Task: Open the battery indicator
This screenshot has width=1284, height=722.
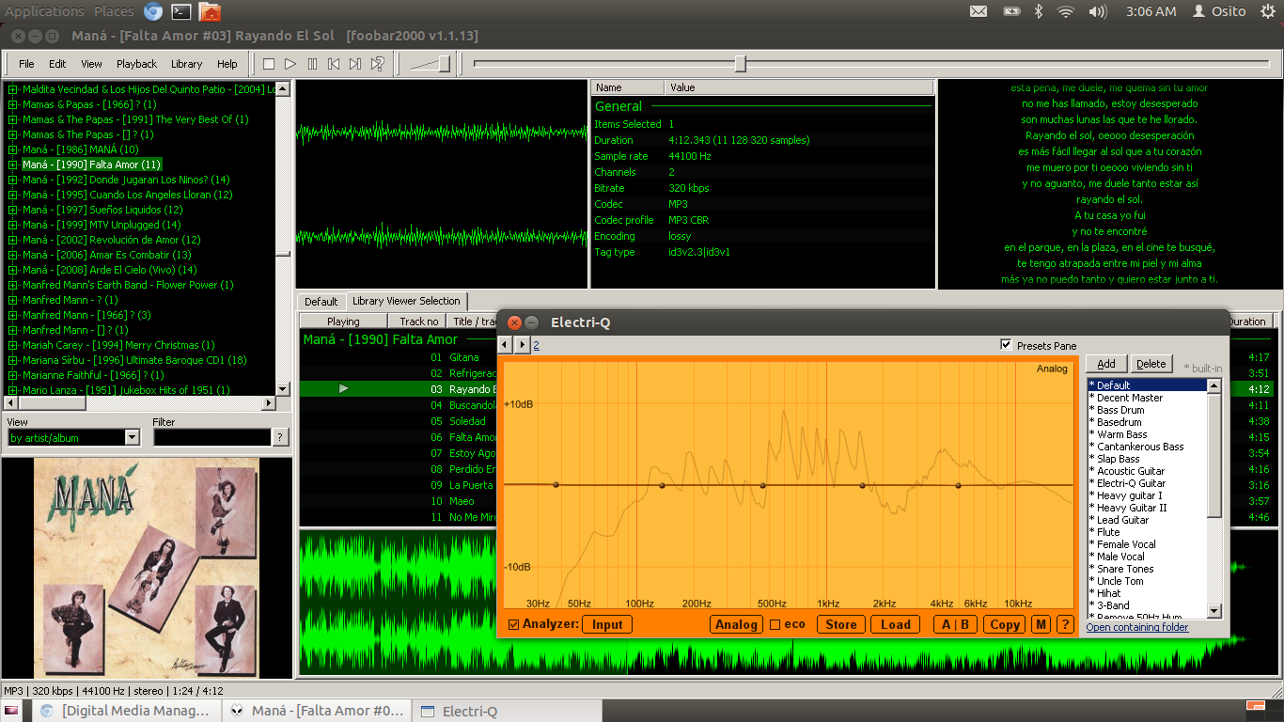Action: [x=1011, y=11]
